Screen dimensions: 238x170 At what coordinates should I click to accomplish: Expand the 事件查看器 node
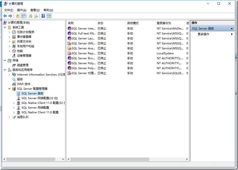tap(9, 37)
